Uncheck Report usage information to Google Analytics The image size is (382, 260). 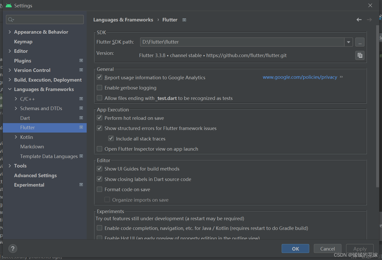click(99, 77)
